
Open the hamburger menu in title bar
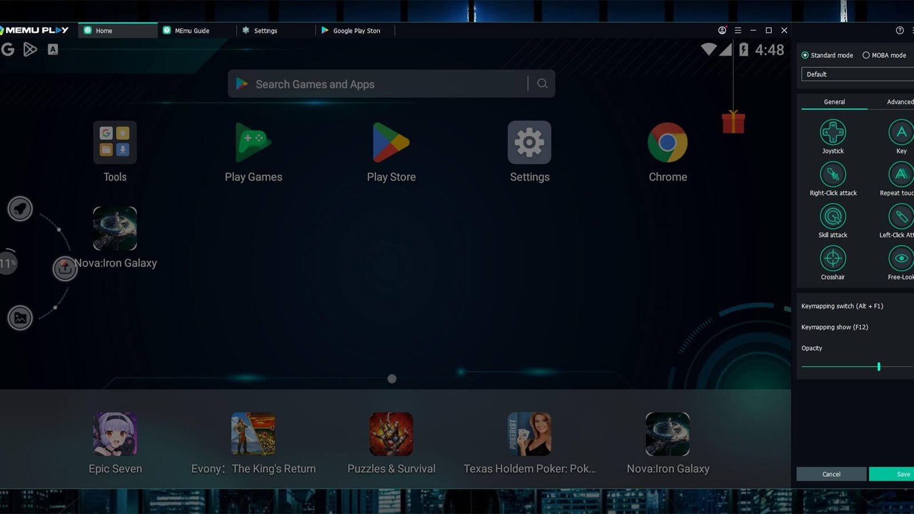pos(737,30)
